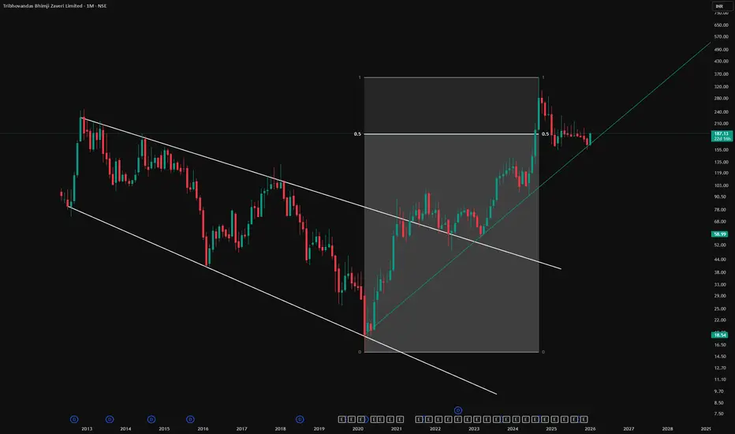This screenshot has width=735, height=434.
Task: Click the white 0.5 Fibonacci horizontal line
Action: pos(451,134)
